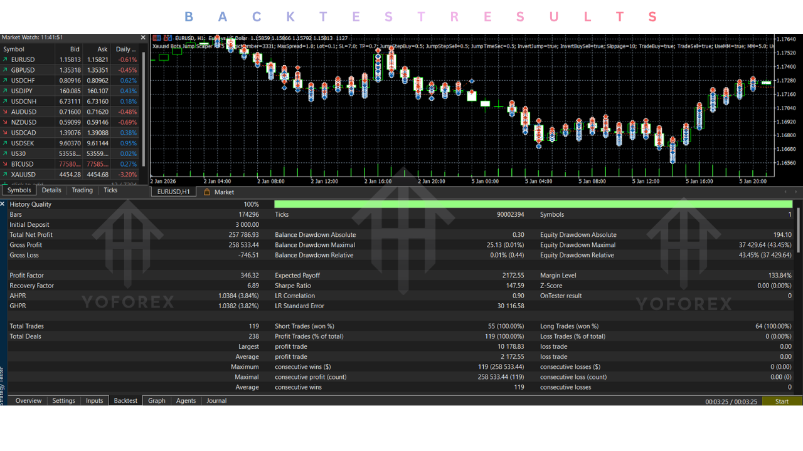Click the up arrow icon beside USDSEK

click(x=6, y=143)
